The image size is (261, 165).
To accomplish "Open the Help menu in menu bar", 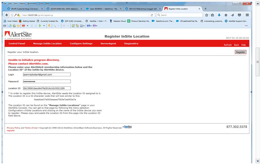I will point(47,4).
